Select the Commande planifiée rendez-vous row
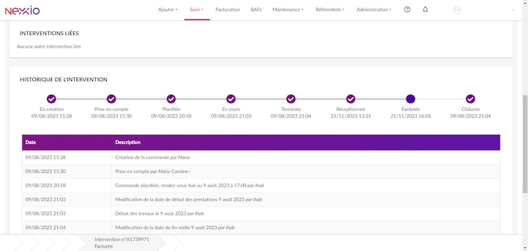The width and height of the screenshot is (528, 251). click(x=261, y=186)
